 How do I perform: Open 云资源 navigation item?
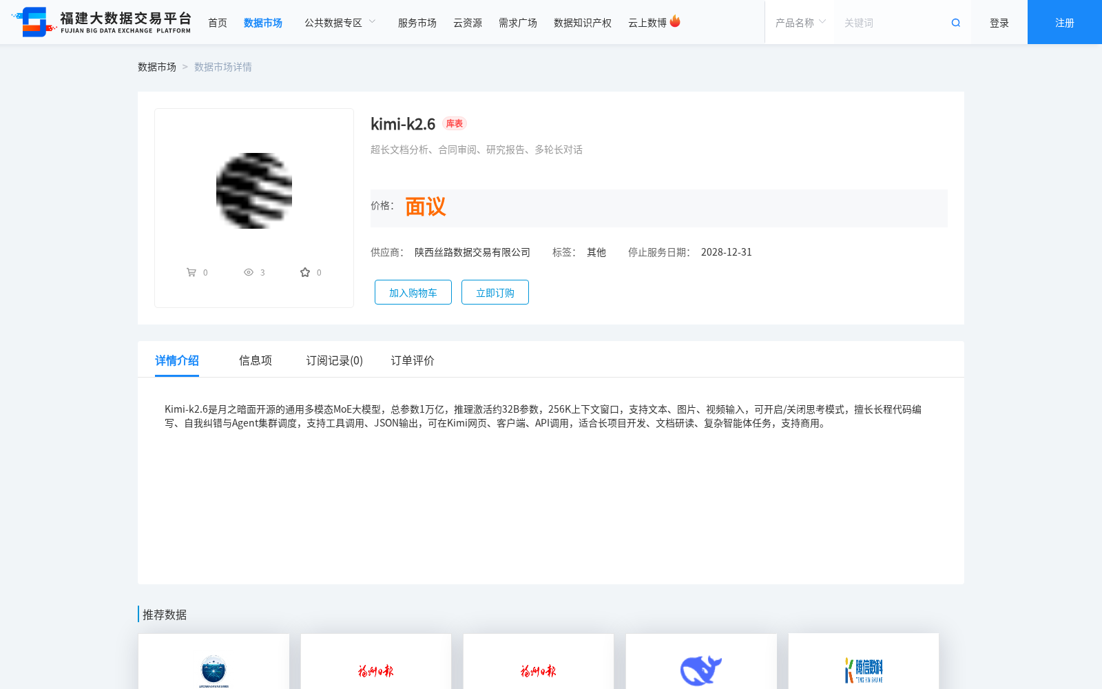[468, 23]
